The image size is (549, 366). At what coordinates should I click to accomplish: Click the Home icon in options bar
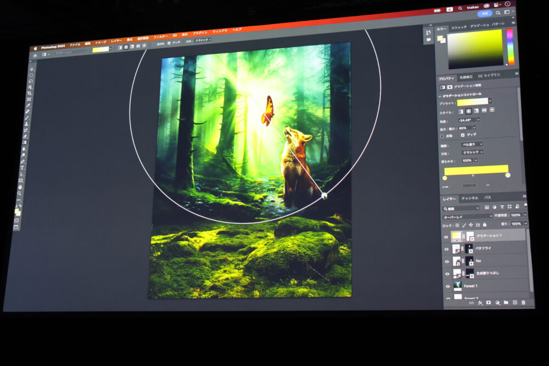(x=35, y=56)
